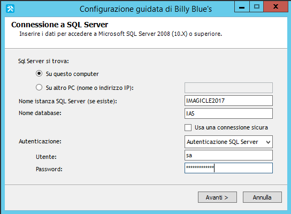Select the 'Su questo computer' radio button
The height and width of the screenshot is (214, 291).
39,73
